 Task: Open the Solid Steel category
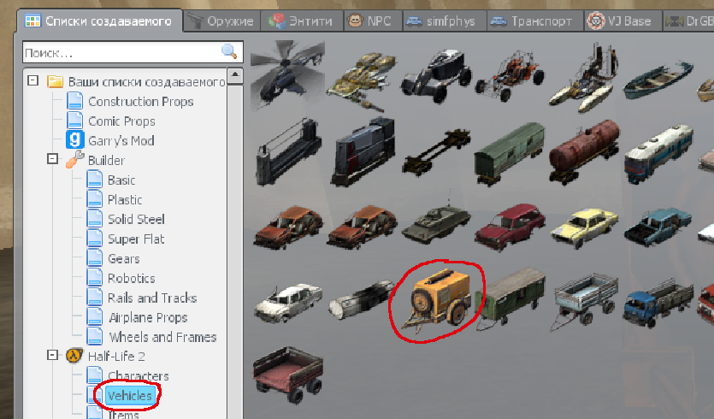136,219
